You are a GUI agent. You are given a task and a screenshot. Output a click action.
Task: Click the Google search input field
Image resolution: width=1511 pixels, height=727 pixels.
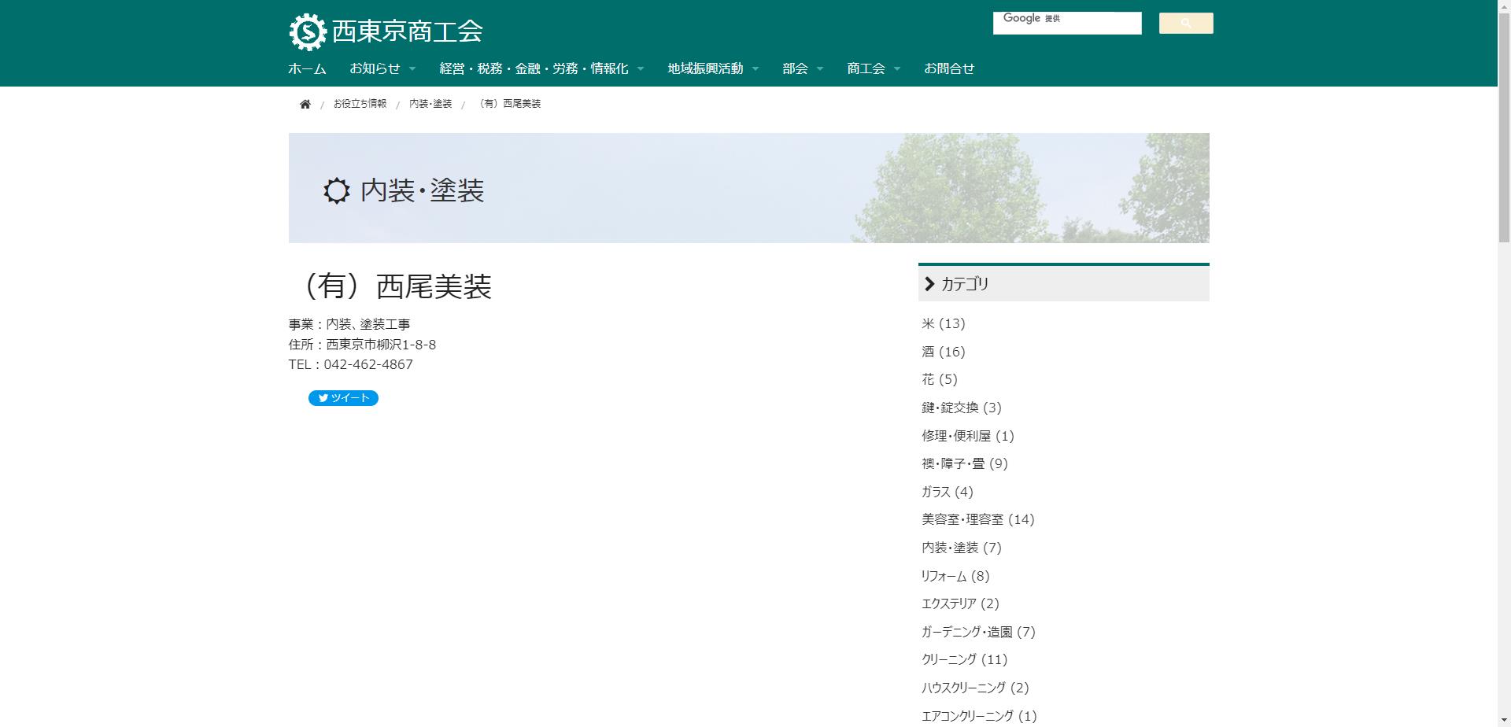point(1066,23)
